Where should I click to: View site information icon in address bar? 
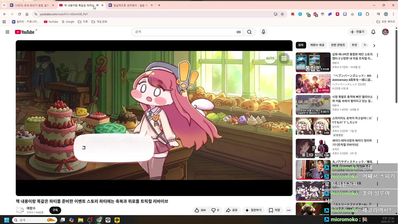pos(36,14)
